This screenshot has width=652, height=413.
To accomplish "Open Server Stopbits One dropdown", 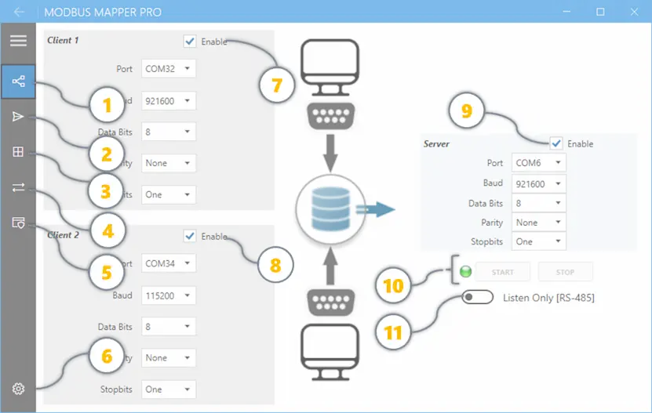I will (538, 241).
